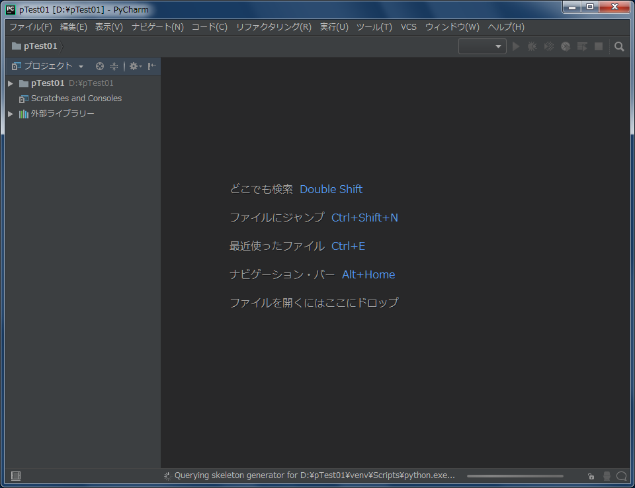
Task: Click the scroll-from-source target icon
Action: (100, 66)
